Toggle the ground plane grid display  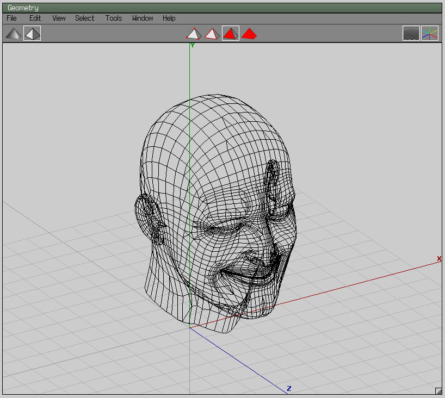[411, 33]
